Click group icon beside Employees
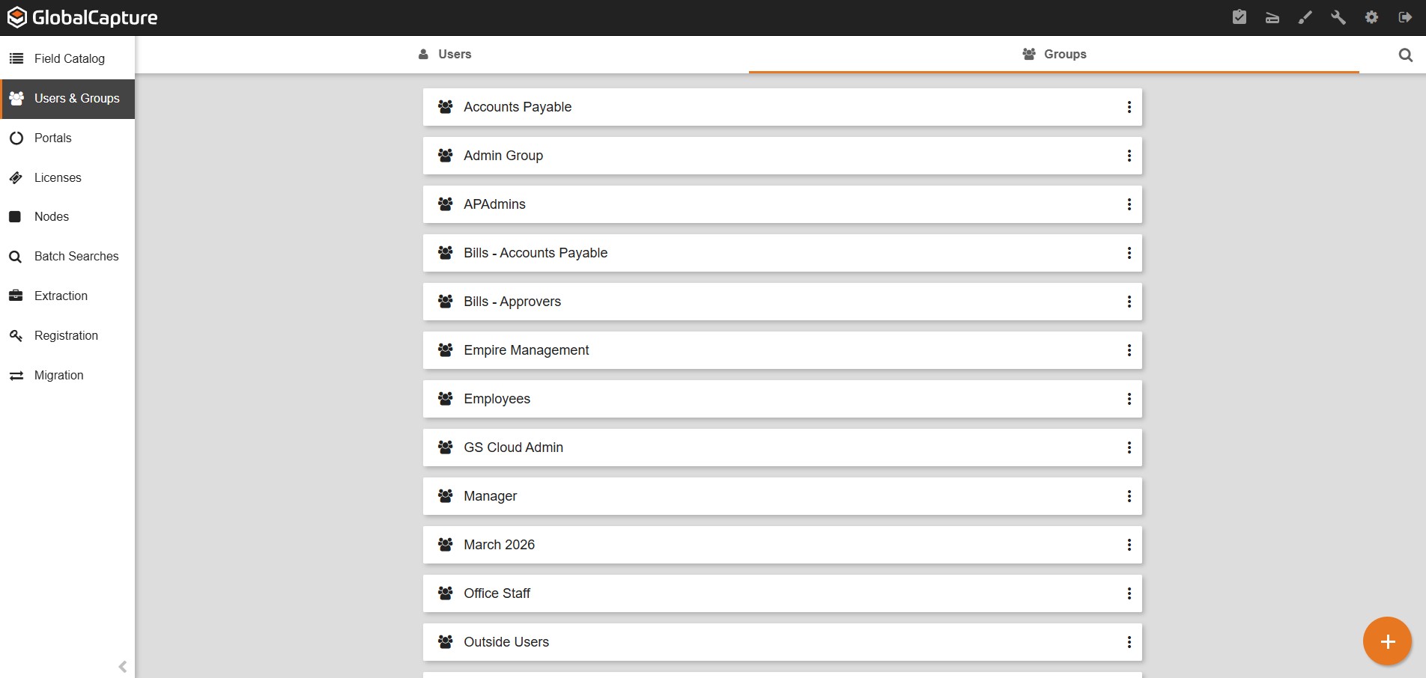The image size is (1426, 678). pos(445,399)
